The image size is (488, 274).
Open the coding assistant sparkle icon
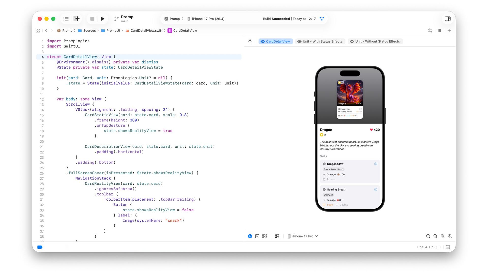click(77, 19)
